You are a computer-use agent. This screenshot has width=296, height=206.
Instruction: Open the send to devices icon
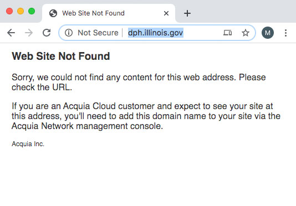click(227, 33)
